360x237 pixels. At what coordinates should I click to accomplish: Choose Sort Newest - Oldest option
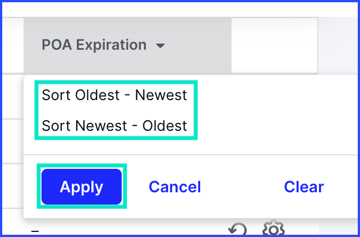coord(114,126)
